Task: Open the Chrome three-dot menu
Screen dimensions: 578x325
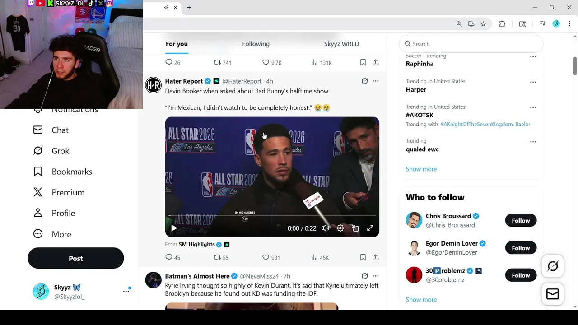Action: click(x=570, y=24)
